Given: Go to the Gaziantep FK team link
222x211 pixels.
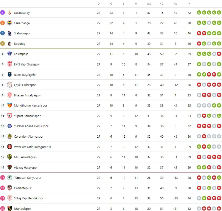Looking at the screenshot, I should coord(23,188).
